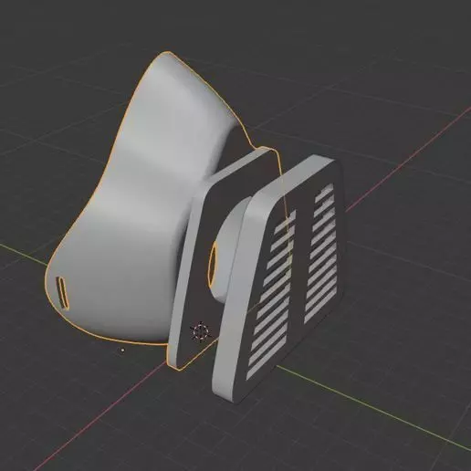
Task: Click the strap slot on the mask side
Action: tap(62, 293)
